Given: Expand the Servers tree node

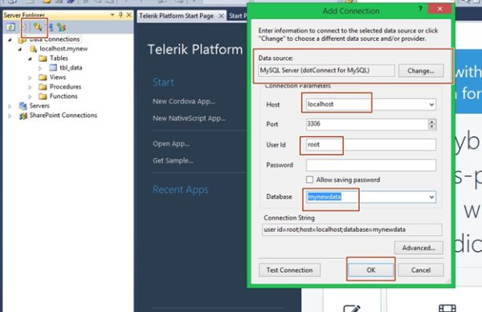Looking at the screenshot, I should 10,107.
